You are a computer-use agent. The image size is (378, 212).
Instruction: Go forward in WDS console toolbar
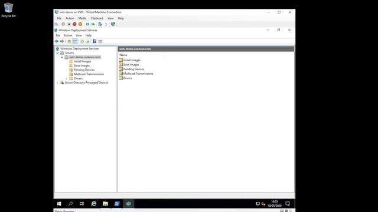[x=62, y=41]
